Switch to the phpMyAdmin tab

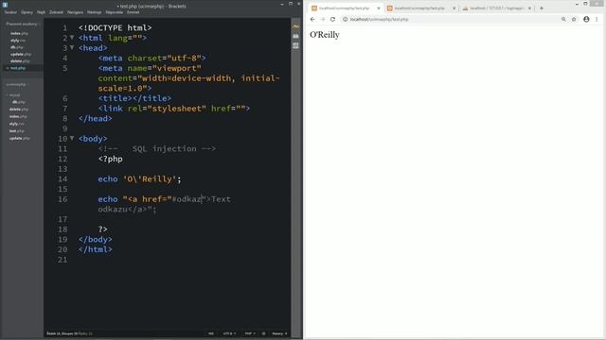coord(496,8)
